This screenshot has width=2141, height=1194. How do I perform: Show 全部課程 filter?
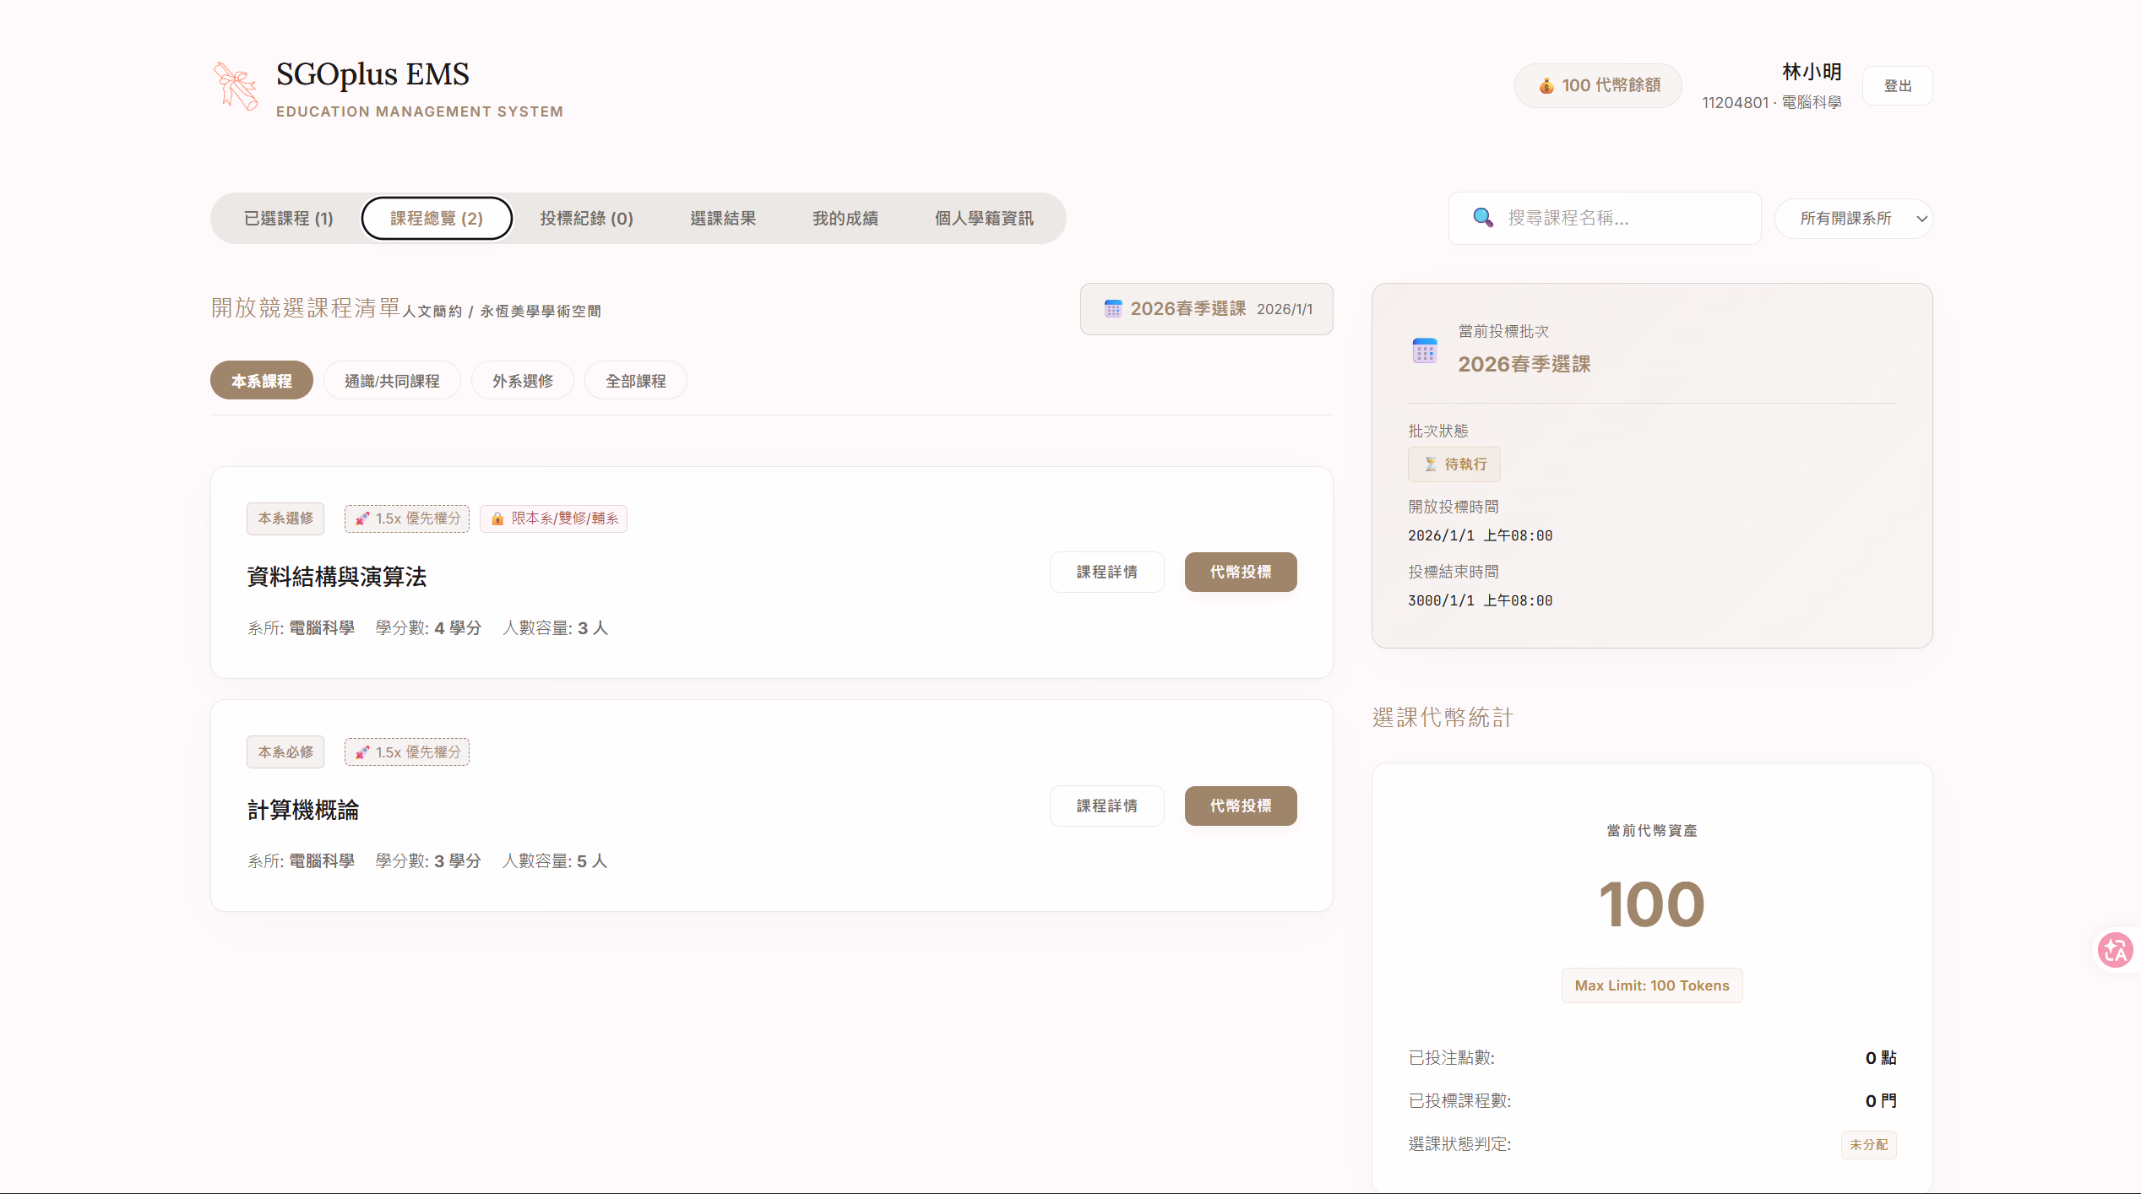point(636,381)
